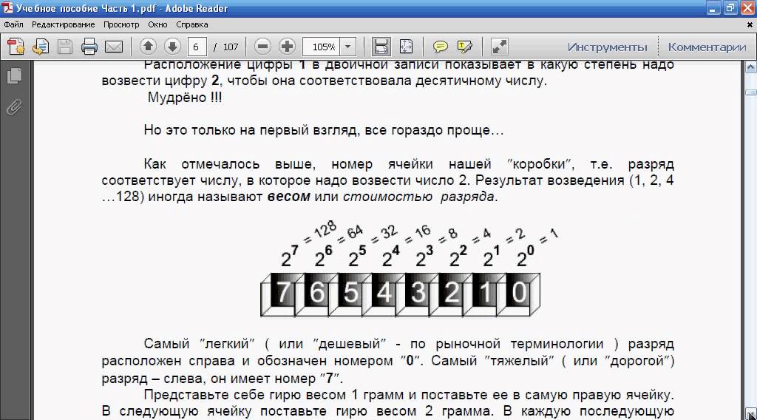Open the Файл menu
Viewport: 757px width, 420px height.
coord(13,24)
